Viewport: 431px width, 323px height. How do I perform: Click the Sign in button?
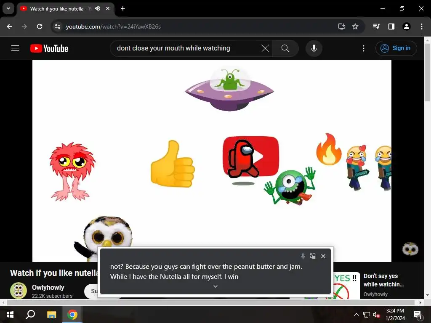(x=396, y=48)
